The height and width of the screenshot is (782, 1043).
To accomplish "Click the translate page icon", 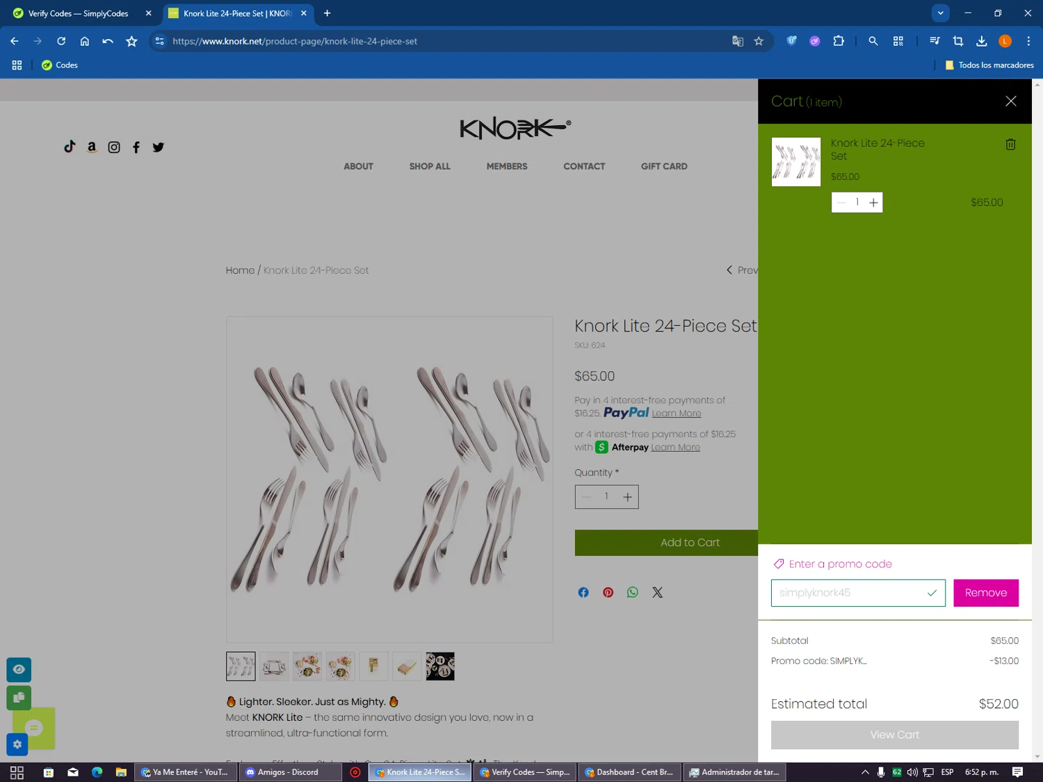I will [738, 41].
